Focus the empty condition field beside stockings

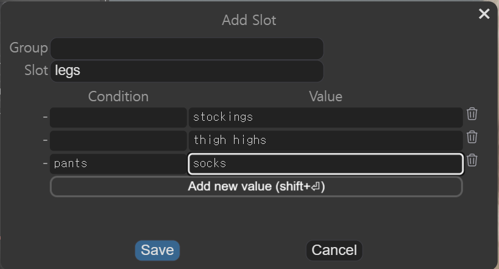pyautogui.click(x=118, y=117)
